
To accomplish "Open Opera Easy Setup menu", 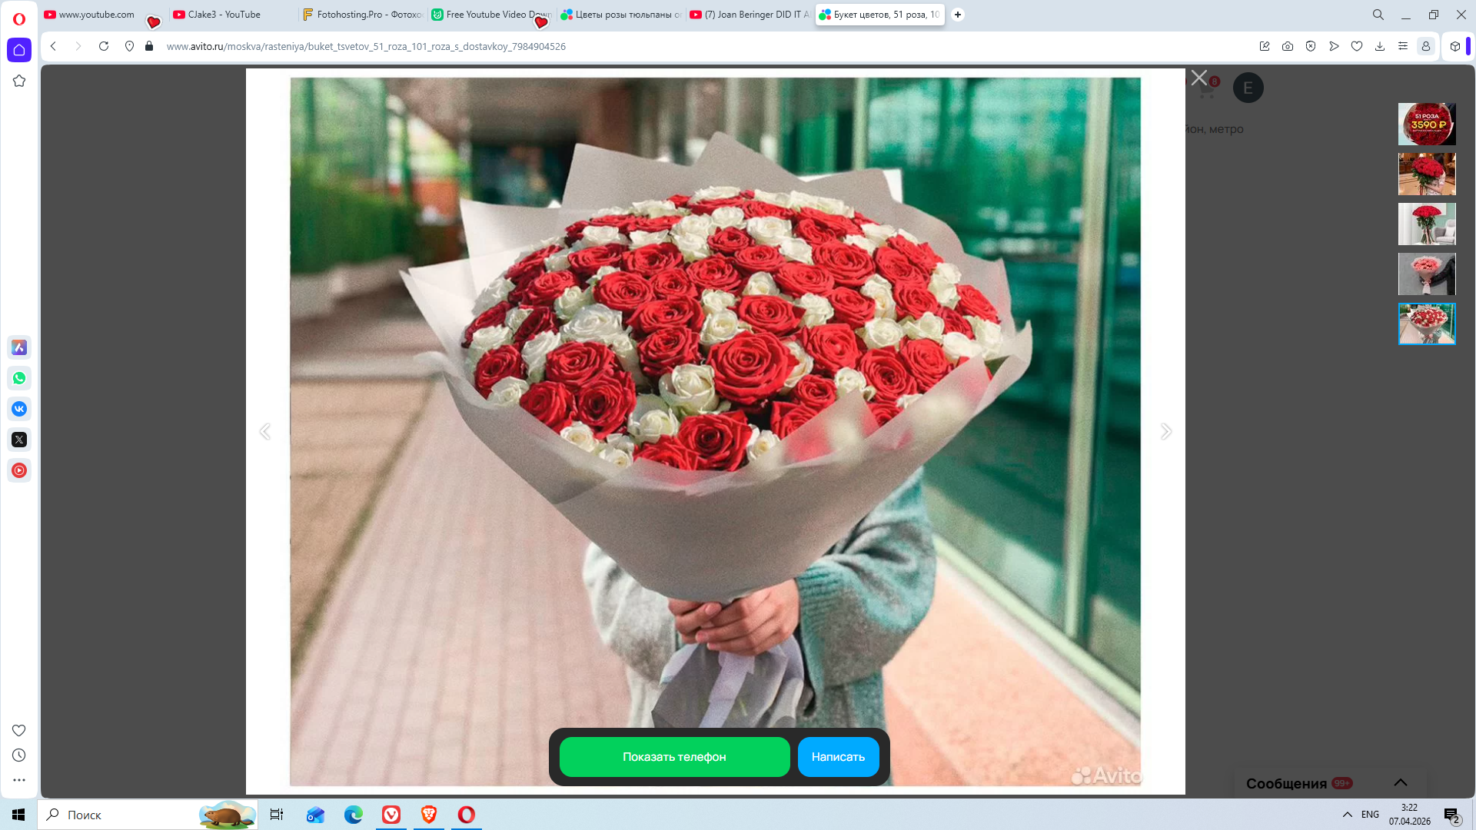I will pos(1403,46).
